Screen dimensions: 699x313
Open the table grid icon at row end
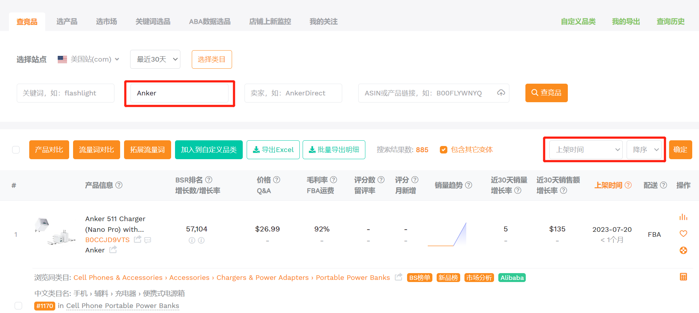coord(683,277)
